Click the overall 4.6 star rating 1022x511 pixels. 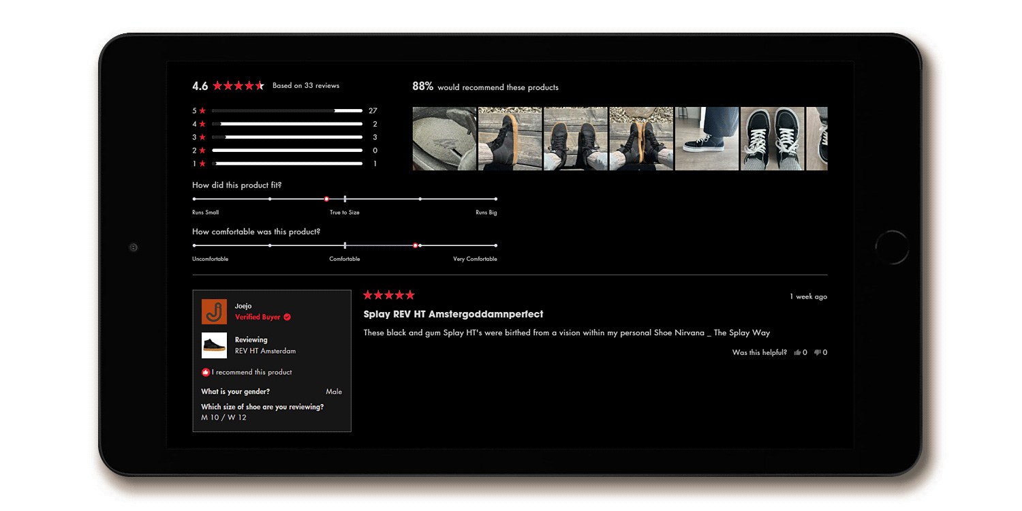tap(238, 86)
